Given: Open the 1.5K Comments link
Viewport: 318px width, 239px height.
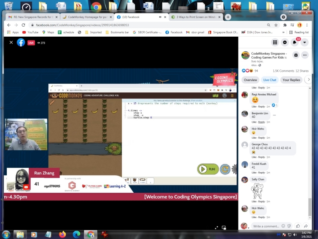Looking at the screenshot, I should (x=283, y=71).
